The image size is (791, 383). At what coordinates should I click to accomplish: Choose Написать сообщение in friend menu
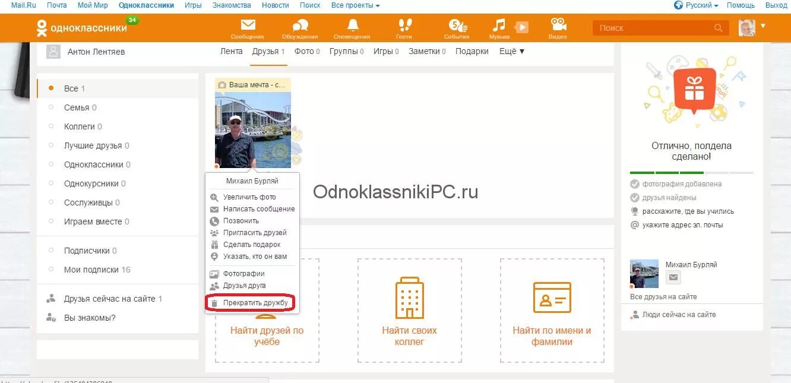click(259, 209)
